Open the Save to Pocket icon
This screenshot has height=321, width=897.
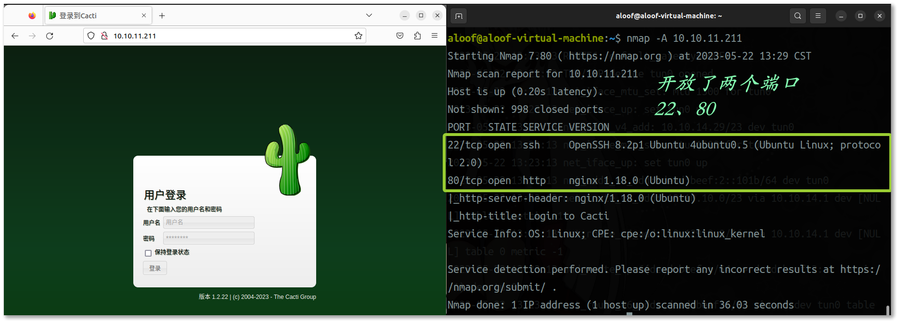(x=400, y=36)
